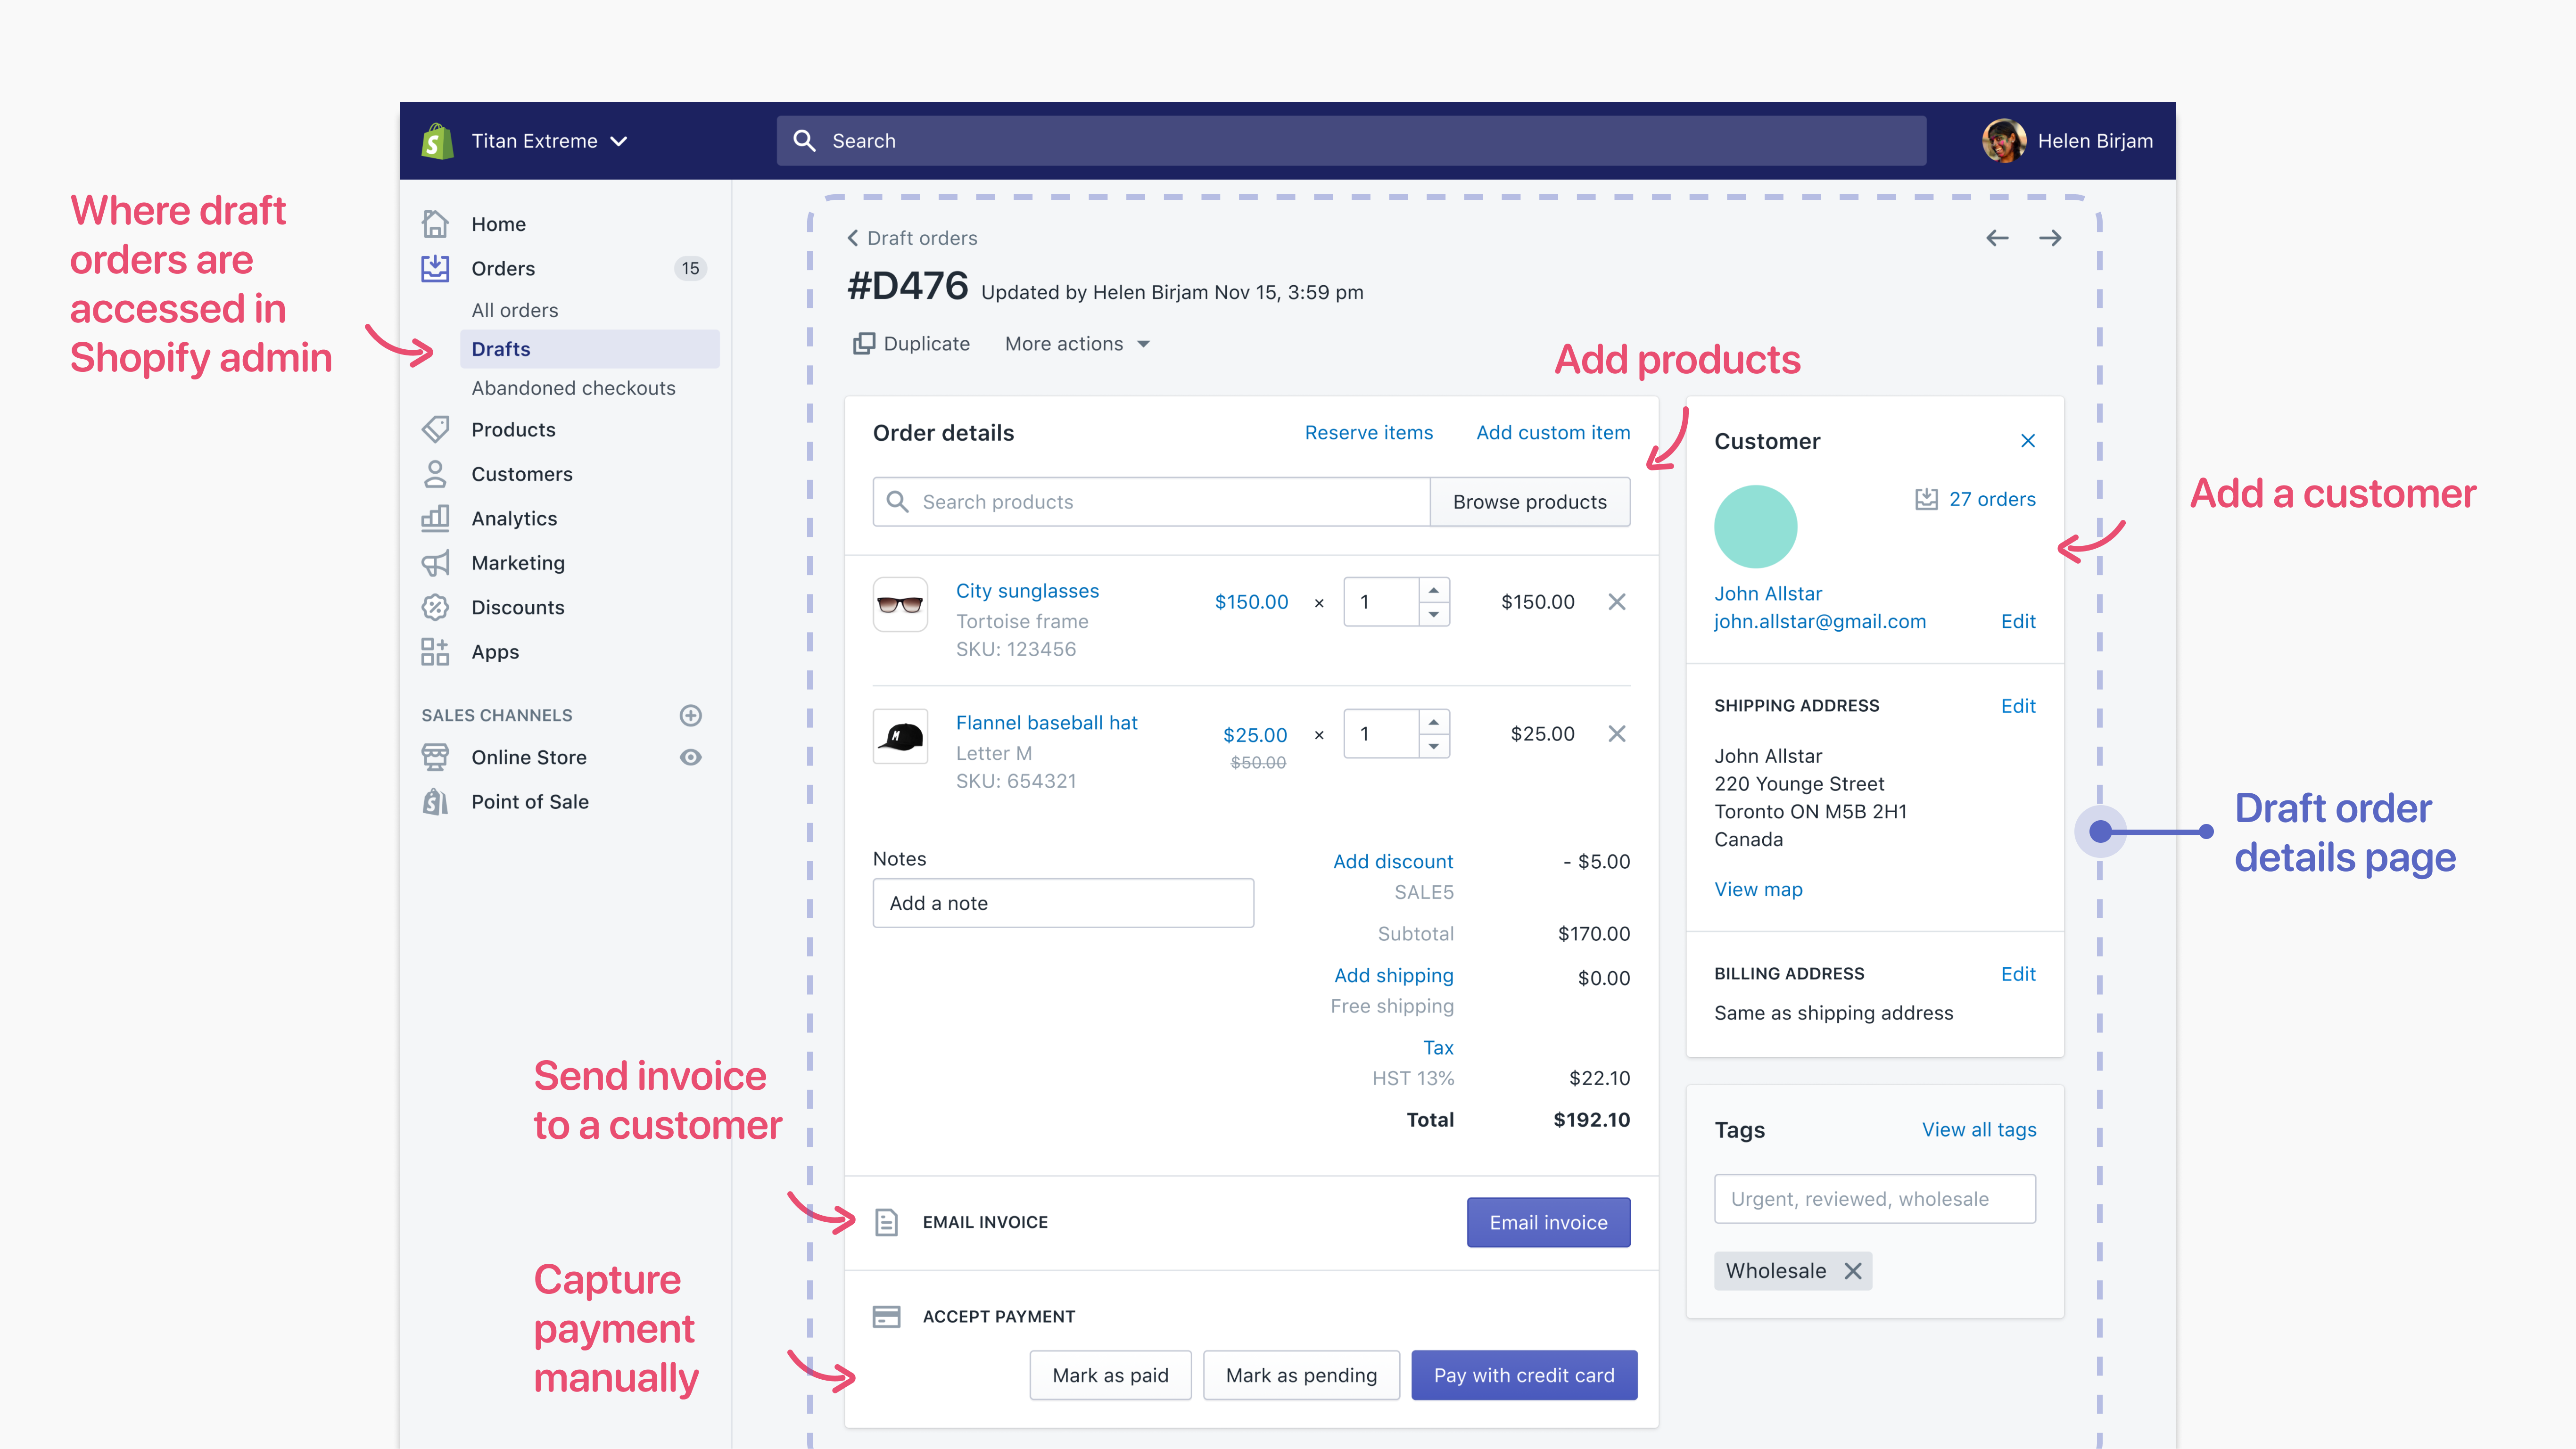
Task: Select the Drafts sidebar item
Action: point(590,349)
